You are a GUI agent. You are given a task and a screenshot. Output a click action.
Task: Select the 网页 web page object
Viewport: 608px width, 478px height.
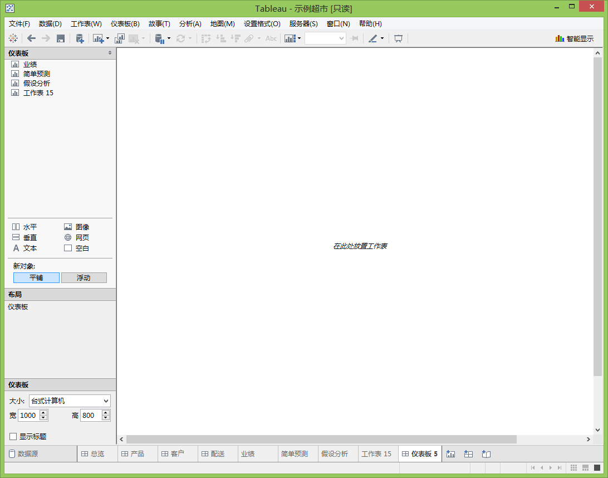(76, 237)
